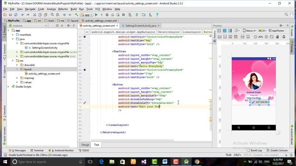Click the Windows search box in taskbar
The image size is (296, 166).
point(47,162)
